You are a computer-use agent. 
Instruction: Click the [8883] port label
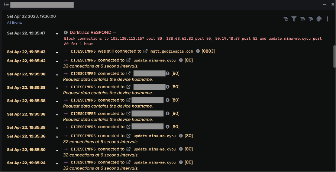(x=208, y=51)
